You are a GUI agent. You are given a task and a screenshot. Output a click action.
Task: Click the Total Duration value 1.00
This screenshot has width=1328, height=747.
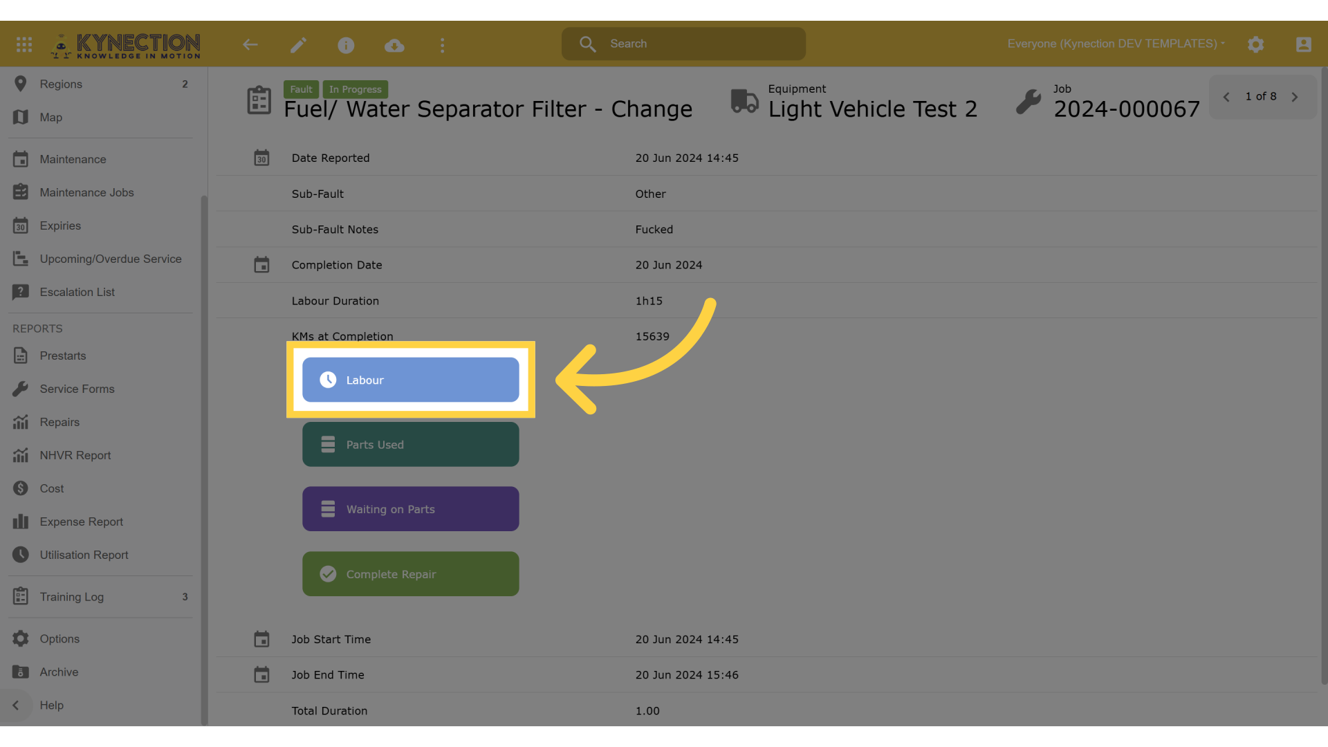click(647, 710)
